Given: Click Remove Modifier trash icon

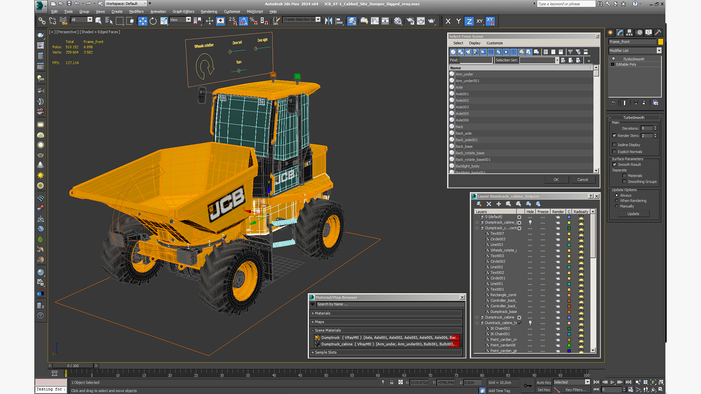Looking at the screenshot, I should click(644, 103).
